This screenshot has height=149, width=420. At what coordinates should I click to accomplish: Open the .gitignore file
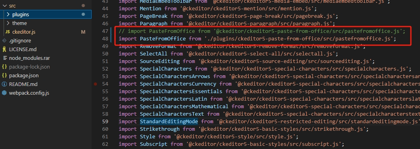coord(20,41)
